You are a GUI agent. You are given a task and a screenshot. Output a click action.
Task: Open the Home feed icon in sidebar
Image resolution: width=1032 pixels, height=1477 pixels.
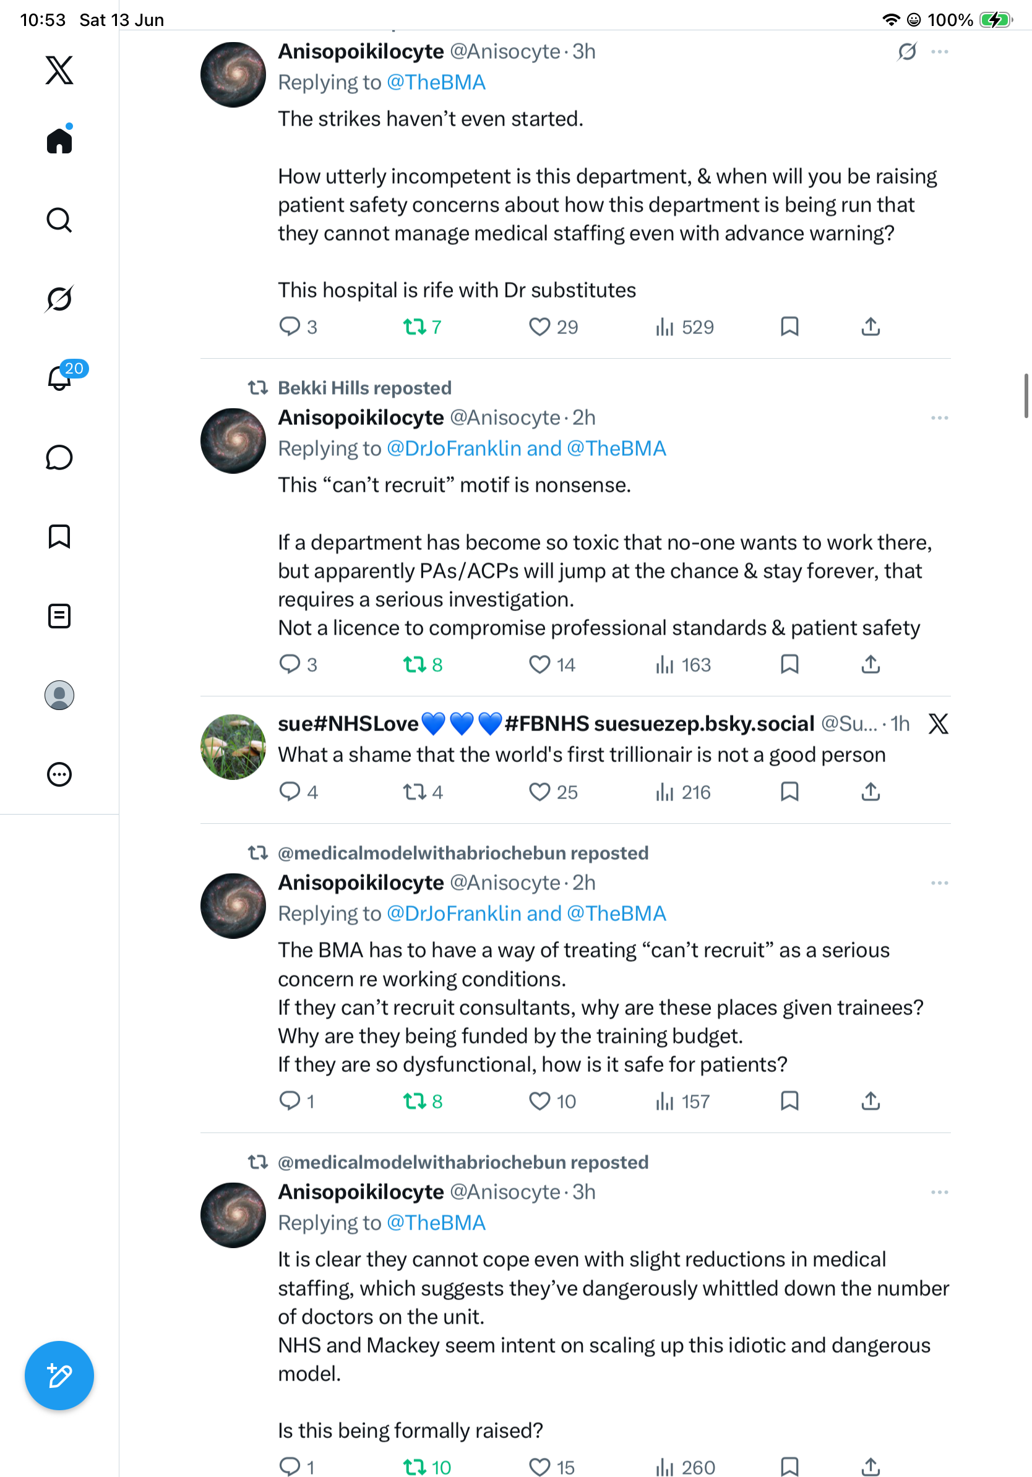(x=59, y=140)
